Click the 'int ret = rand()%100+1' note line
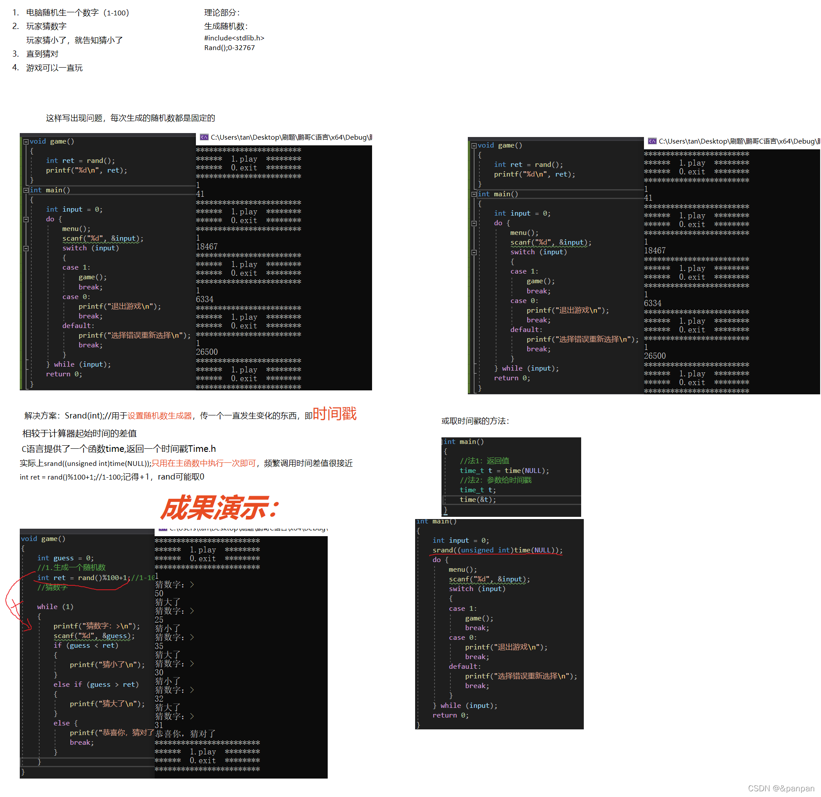This screenshot has height=797, width=821. point(112,477)
